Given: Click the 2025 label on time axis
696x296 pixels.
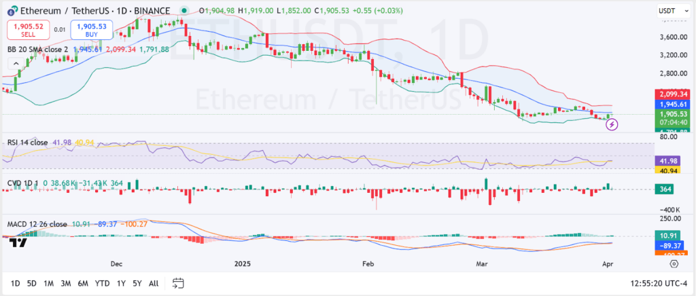Looking at the screenshot, I should (x=243, y=263).
